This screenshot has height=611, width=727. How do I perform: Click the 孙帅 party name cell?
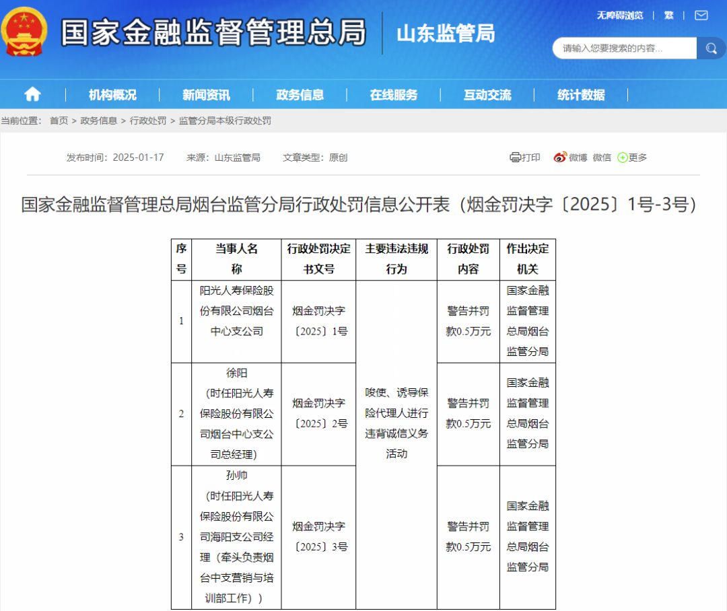(x=236, y=537)
